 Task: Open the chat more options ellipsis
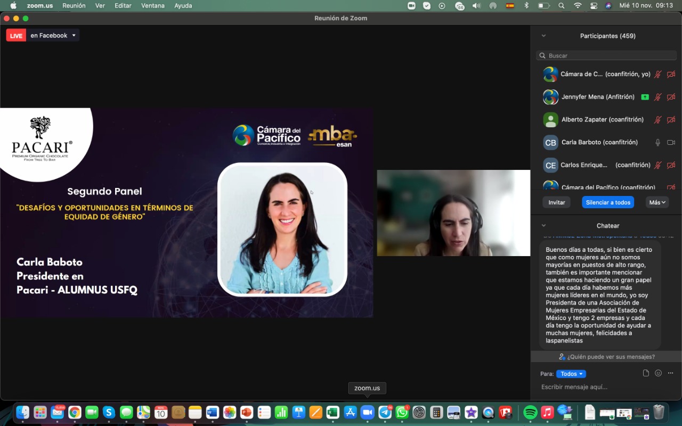point(671,373)
